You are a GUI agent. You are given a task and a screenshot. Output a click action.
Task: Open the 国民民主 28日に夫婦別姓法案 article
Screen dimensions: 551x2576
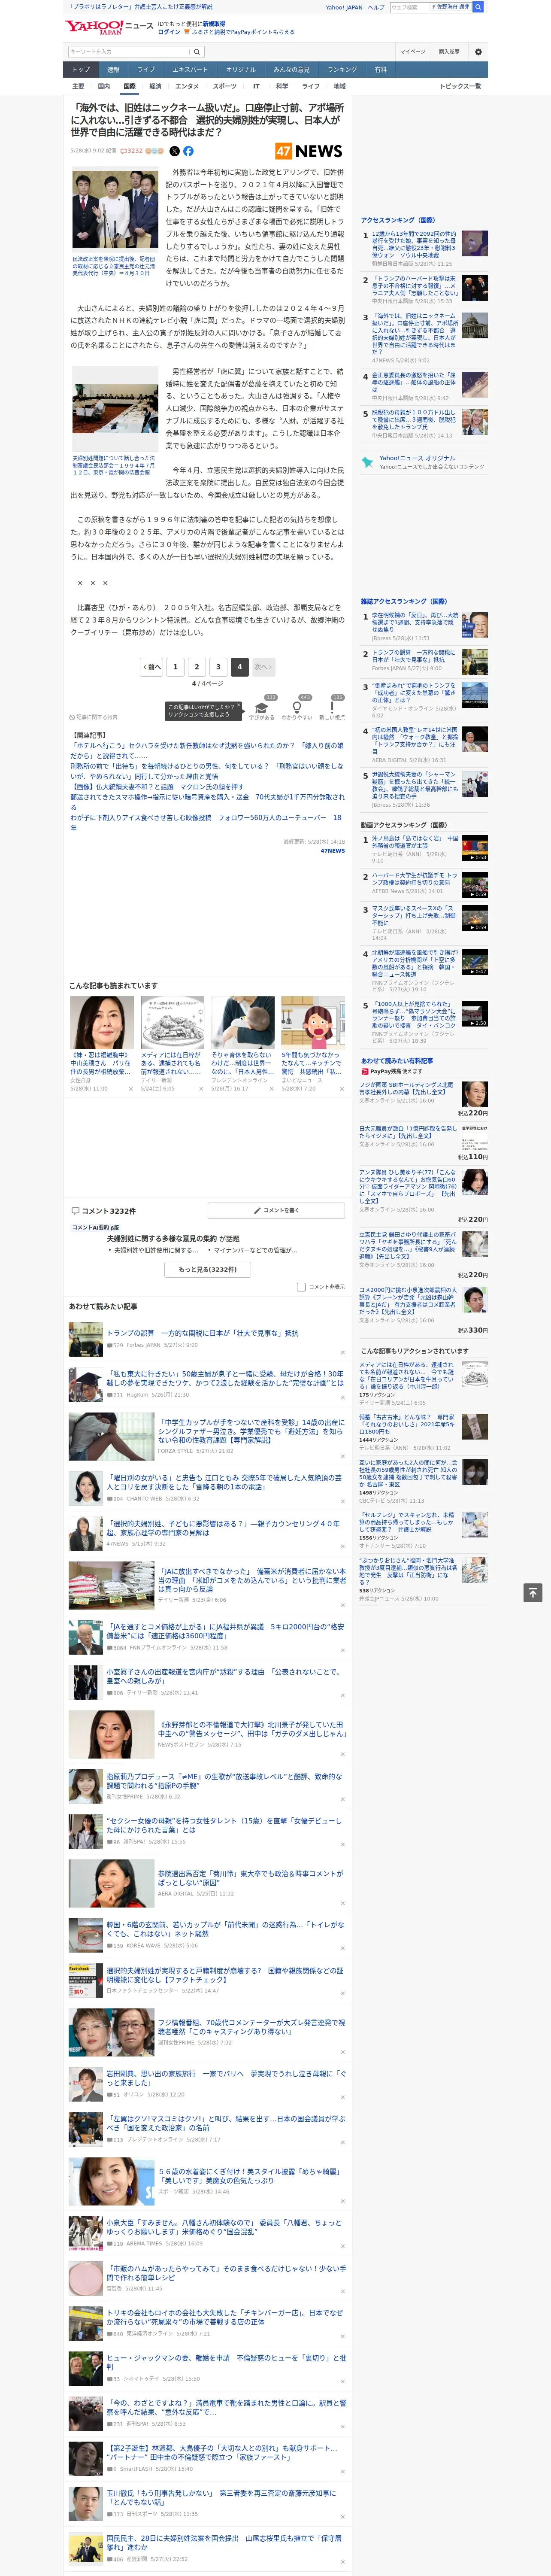(x=224, y=2542)
